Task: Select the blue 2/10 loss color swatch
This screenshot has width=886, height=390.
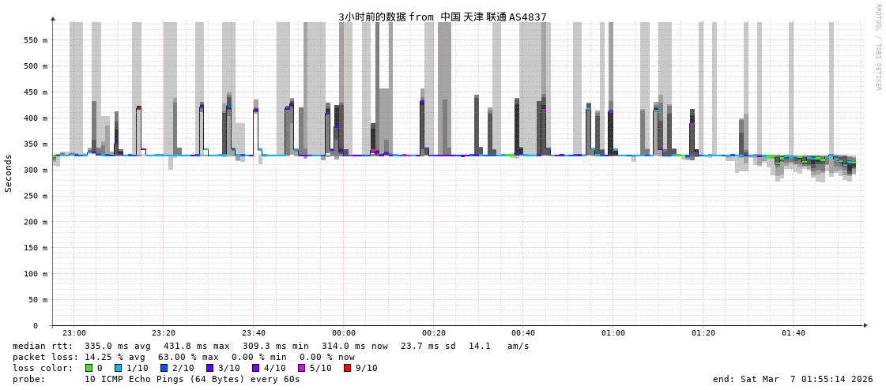Action: (x=164, y=368)
